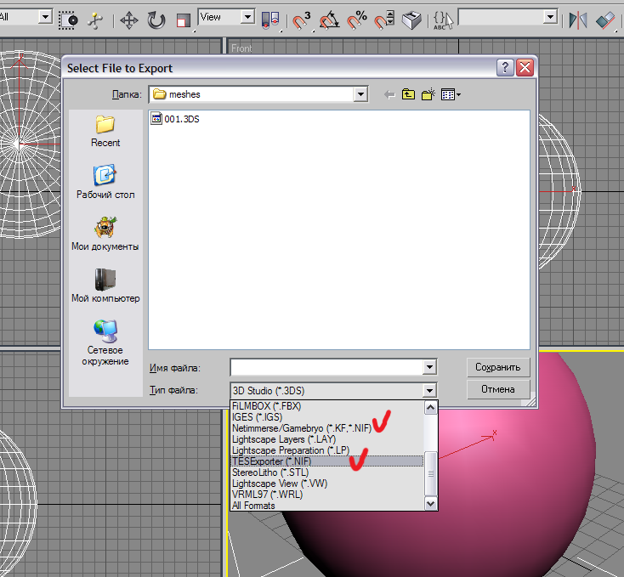The height and width of the screenshot is (577, 624).
Task: Select TESExporter (*.NIF) file type
Action: pos(327,461)
